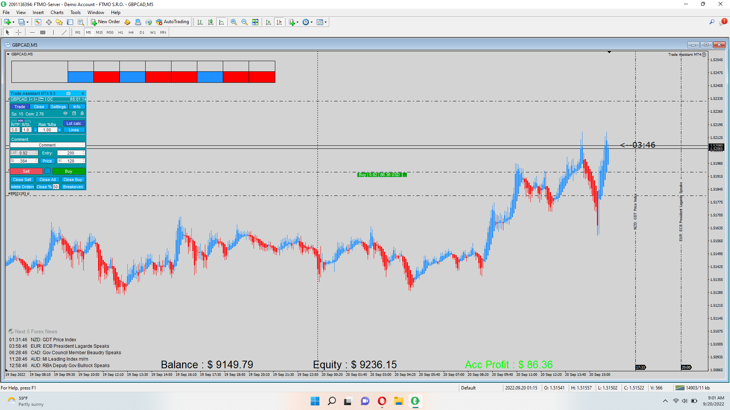The width and height of the screenshot is (730, 410).
Task: Open the Charts menu
Action: [57, 13]
